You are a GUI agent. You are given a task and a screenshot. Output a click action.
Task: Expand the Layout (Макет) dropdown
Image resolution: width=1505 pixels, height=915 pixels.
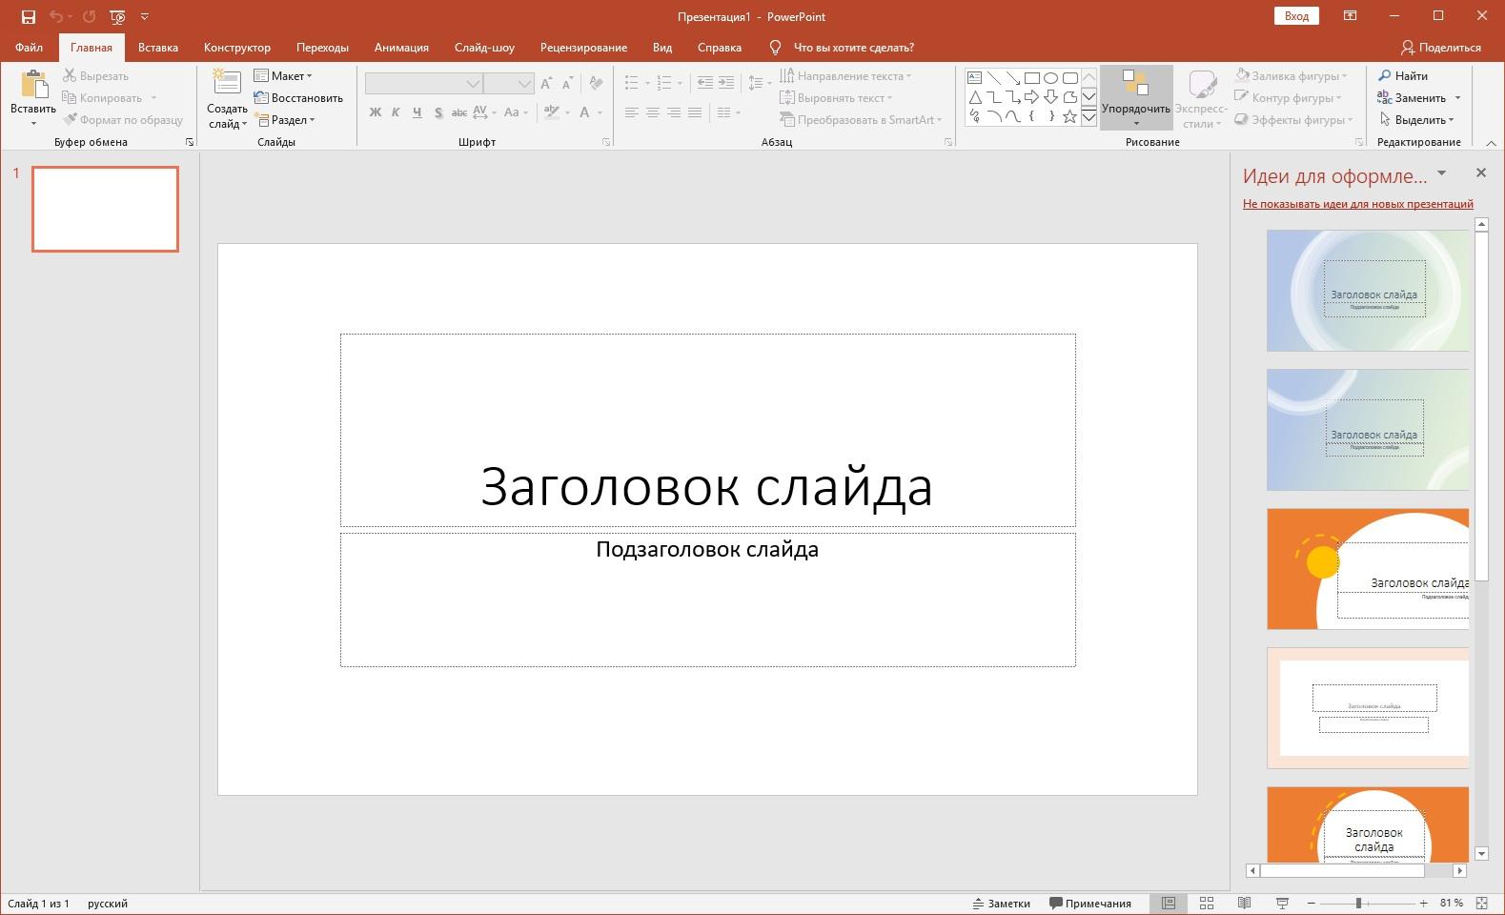point(284,76)
